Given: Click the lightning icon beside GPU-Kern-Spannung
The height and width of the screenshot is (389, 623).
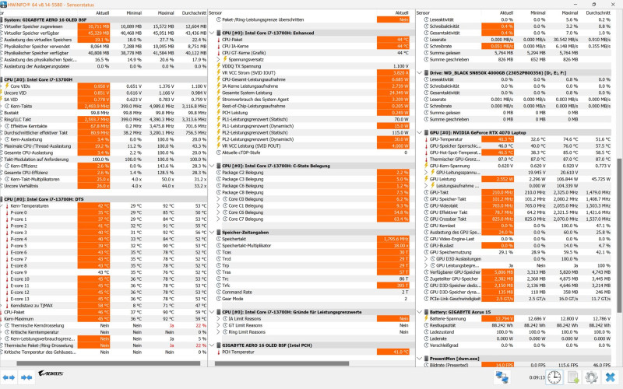Looking at the screenshot, I should click(x=426, y=166).
